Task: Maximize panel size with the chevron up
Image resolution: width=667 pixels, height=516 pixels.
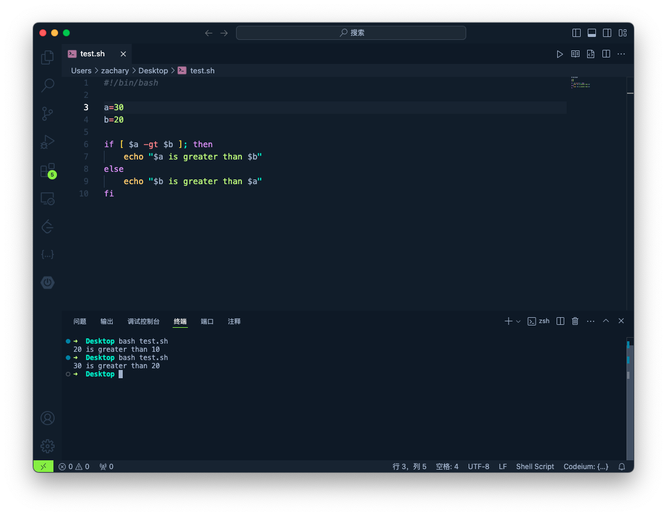Action: (606, 321)
